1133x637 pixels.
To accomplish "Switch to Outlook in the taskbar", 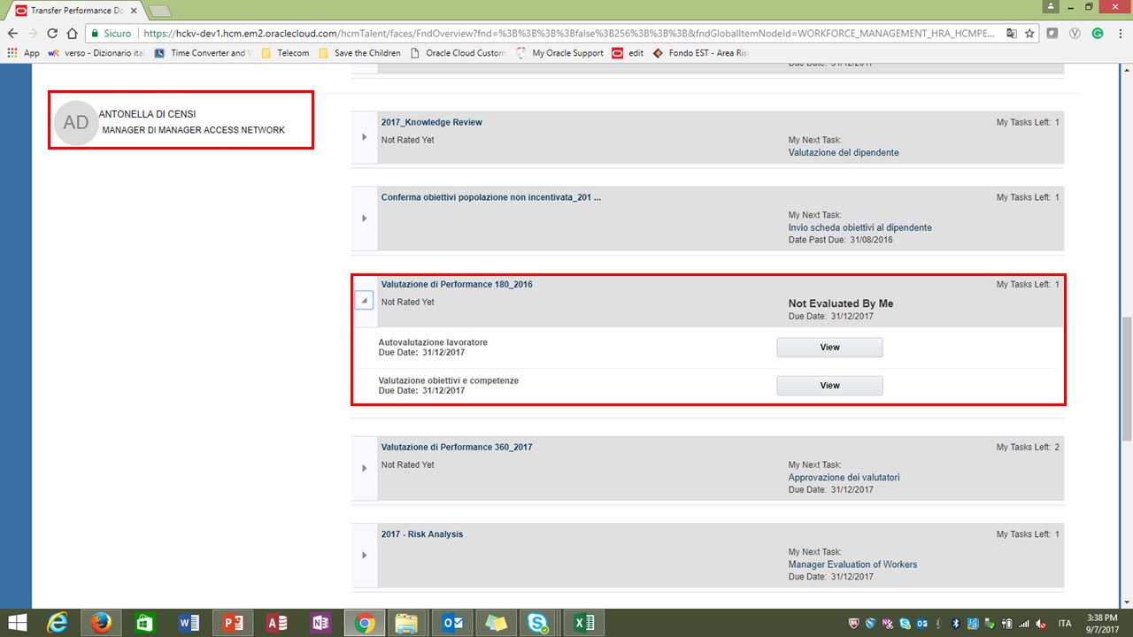I will pos(452,623).
